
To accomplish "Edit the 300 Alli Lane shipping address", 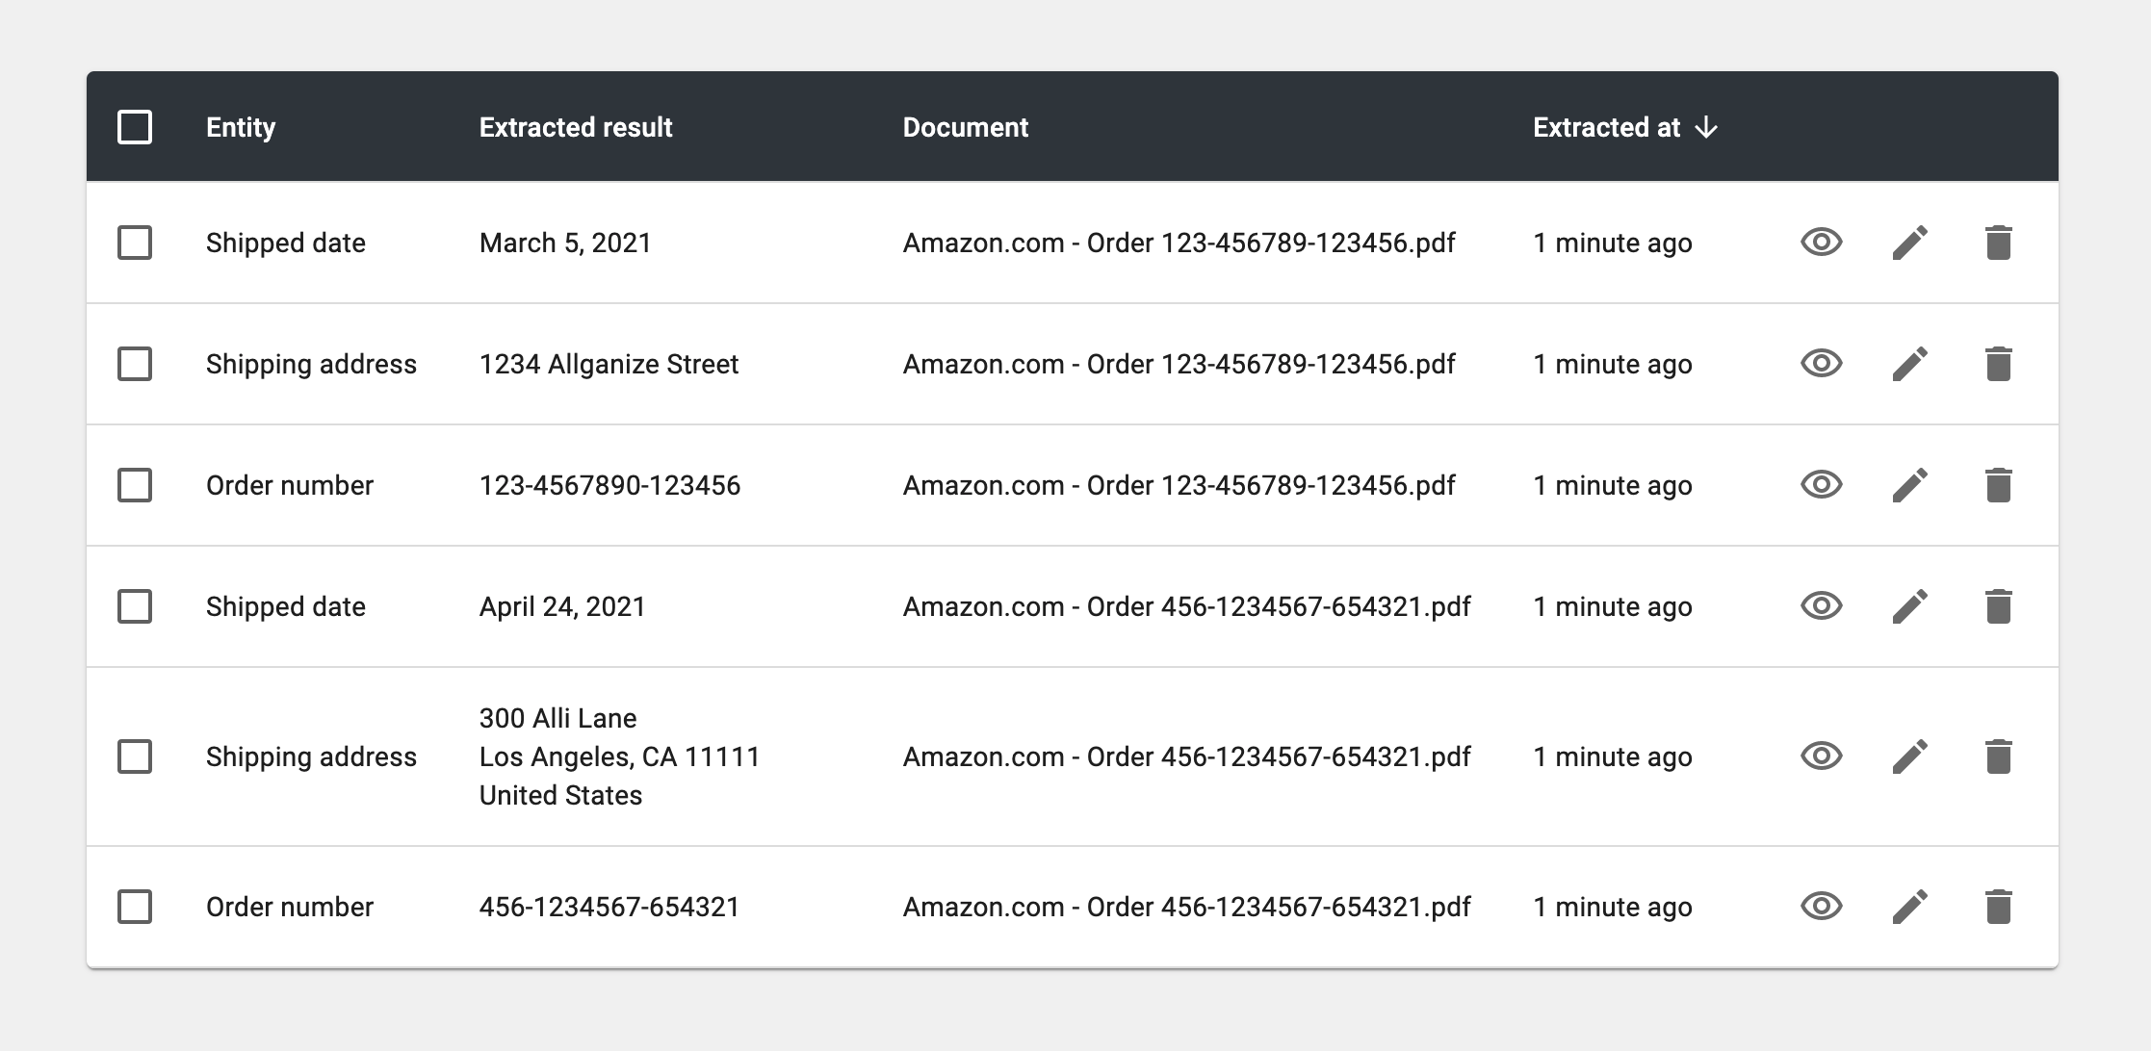I will (x=1909, y=756).
